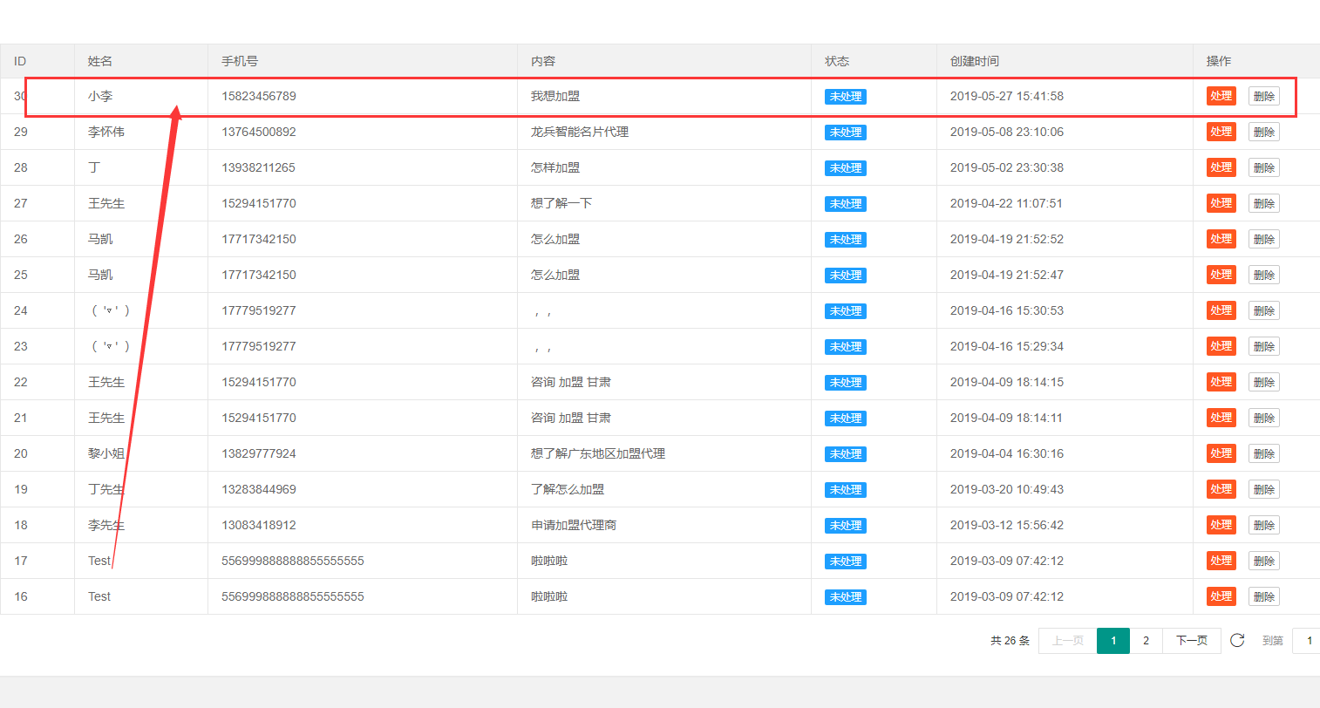Process the 李怀伟 record with 处理
Viewport: 1320px width, 708px height.
coord(1221,132)
